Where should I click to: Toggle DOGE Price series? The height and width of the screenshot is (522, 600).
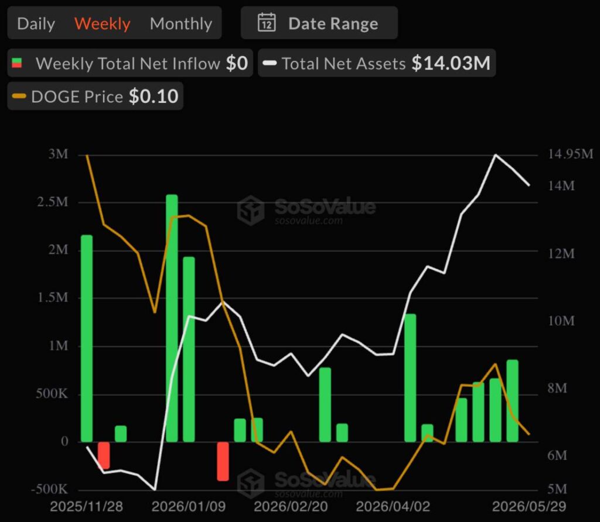[x=96, y=97]
